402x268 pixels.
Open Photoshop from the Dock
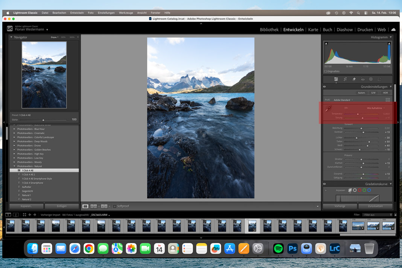click(x=292, y=248)
